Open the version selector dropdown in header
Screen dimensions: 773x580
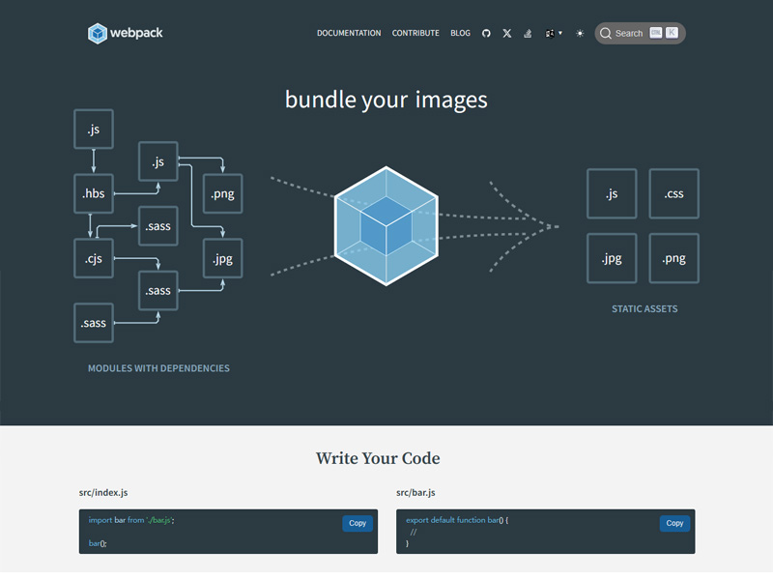point(551,33)
